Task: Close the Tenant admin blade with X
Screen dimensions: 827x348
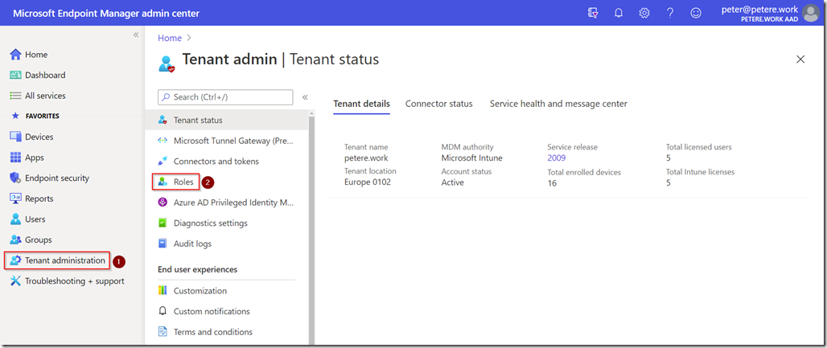Action: click(800, 59)
